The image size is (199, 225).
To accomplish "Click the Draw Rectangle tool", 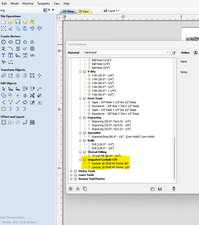I will coord(18,42).
